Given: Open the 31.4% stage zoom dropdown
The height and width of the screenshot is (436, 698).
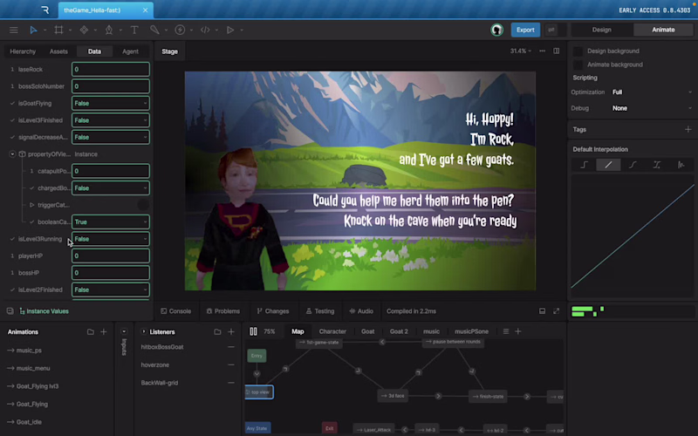Looking at the screenshot, I should pos(520,51).
